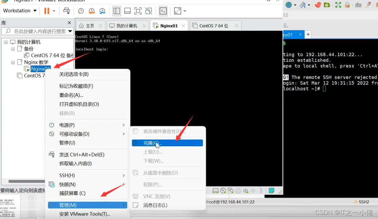Open the snapshot manager icon
The height and width of the screenshot is (219, 378).
(x=102, y=11)
